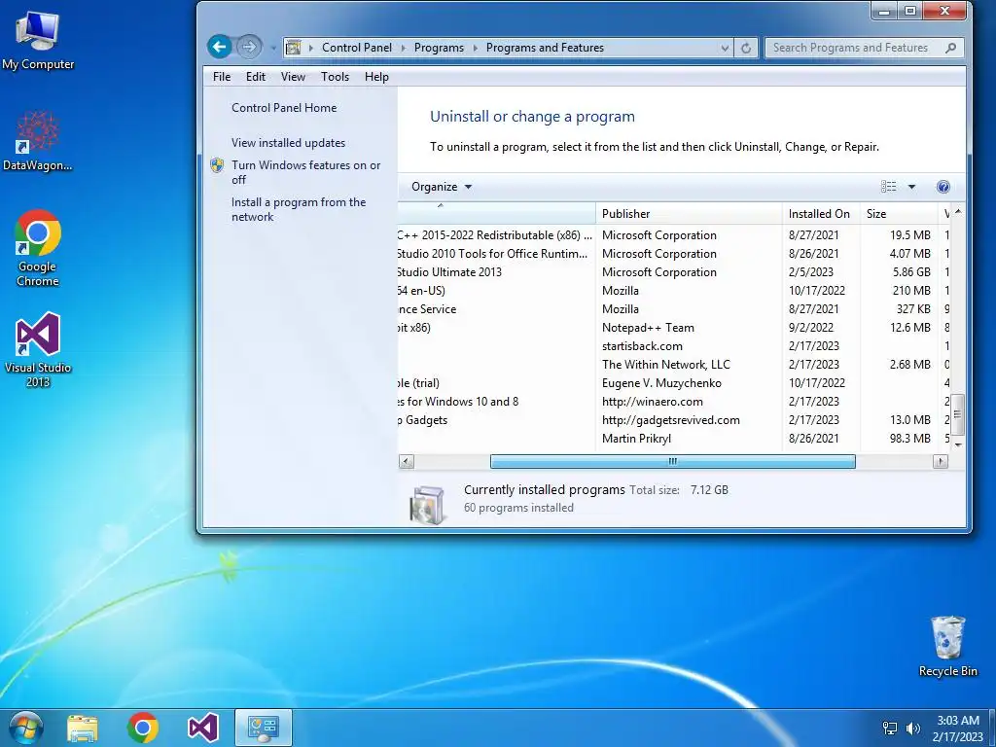Open Turn Windows features on or off
Image resolution: width=996 pixels, height=747 pixels.
pyautogui.click(x=305, y=172)
